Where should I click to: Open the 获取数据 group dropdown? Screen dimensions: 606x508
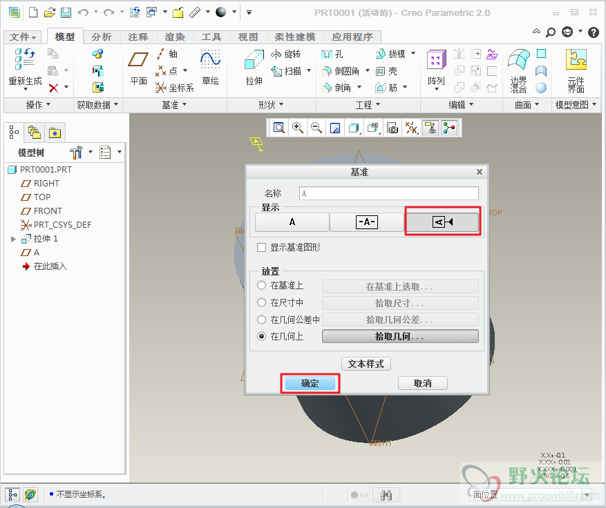point(97,105)
